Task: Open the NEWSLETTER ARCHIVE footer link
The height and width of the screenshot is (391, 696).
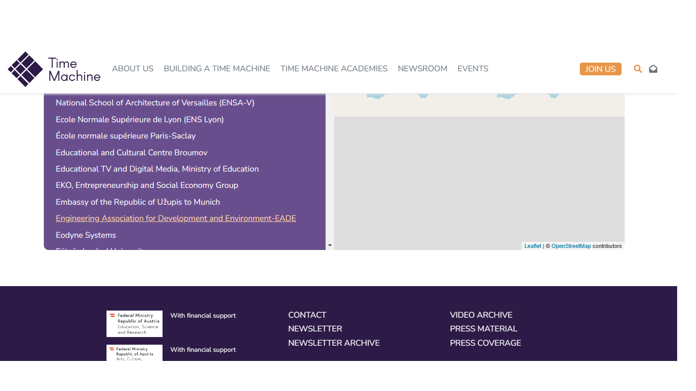Action: click(334, 343)
